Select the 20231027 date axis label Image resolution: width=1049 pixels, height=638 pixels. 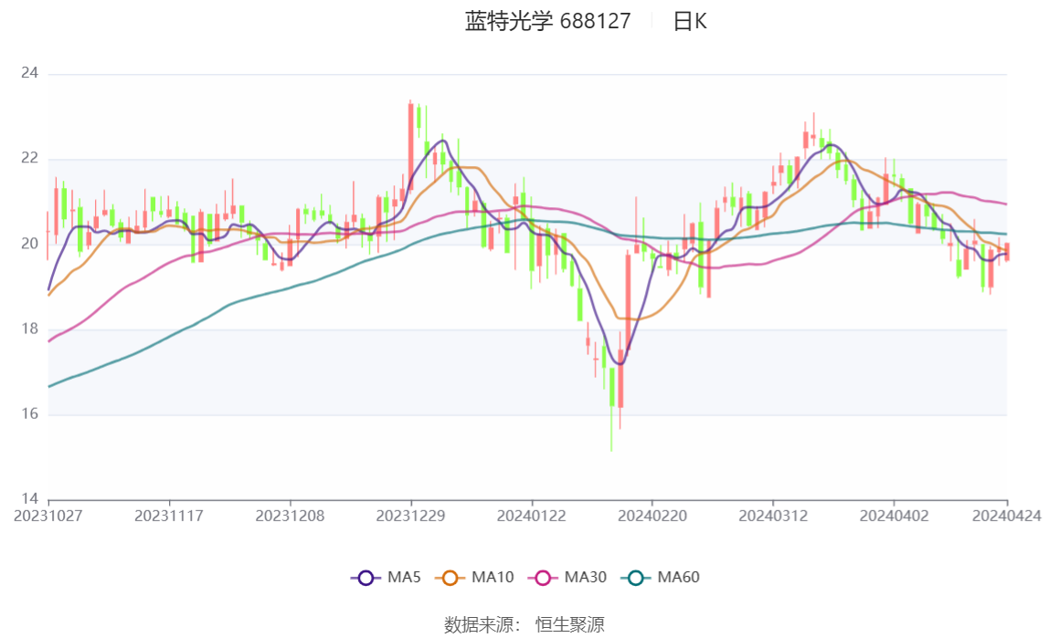[x=48, y=516]
